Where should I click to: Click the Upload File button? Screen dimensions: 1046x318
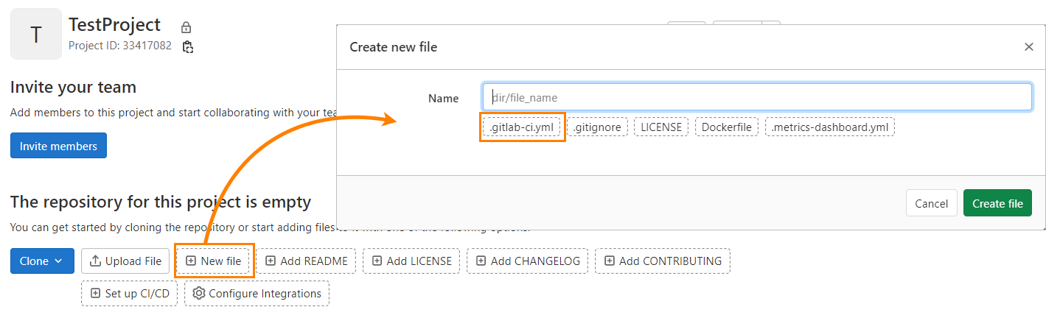click(125, 261)
